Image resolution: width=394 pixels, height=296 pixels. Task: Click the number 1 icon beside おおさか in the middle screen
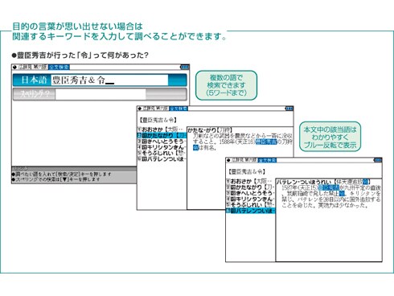[139, 129]
